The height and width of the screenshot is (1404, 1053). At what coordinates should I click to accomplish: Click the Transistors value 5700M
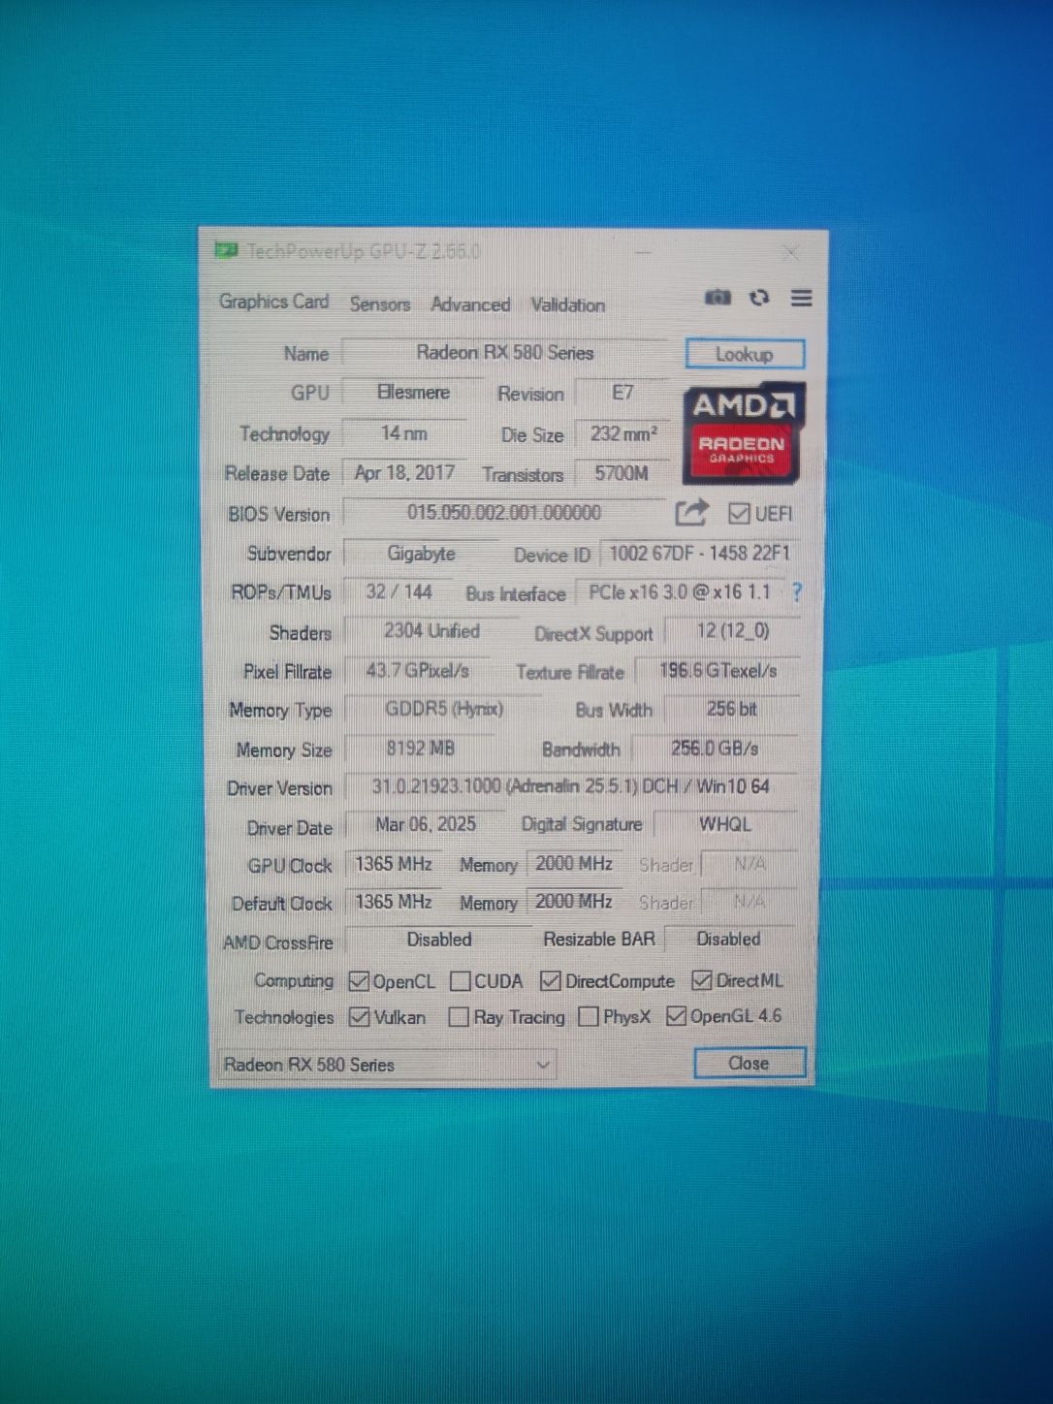(622, 473)
